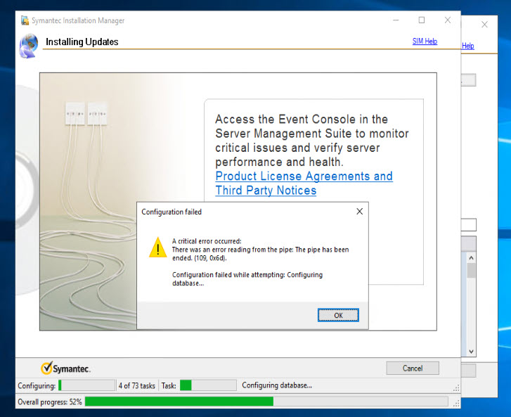This screenshot has width=511, height=417.
Task: Click the warning triangle icon in dialog
Action: [157, 247]
